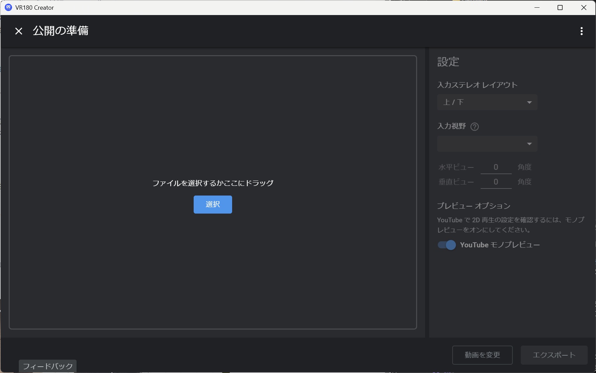Image resolution: width=596 pixels, height=373 pixels.
Task: Expand the empty 入力視野 dropdown
Action: point(487,144)
